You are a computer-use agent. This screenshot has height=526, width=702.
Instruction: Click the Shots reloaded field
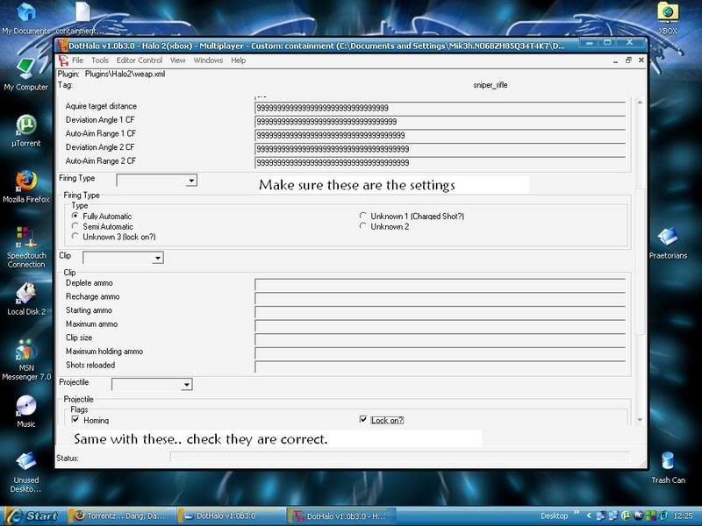point(440,366)
